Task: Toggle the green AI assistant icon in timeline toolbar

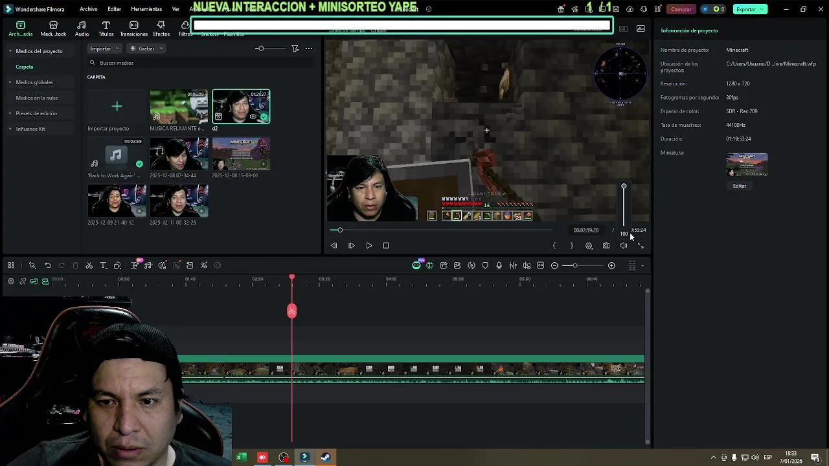Action: click(x=416, y=265)
